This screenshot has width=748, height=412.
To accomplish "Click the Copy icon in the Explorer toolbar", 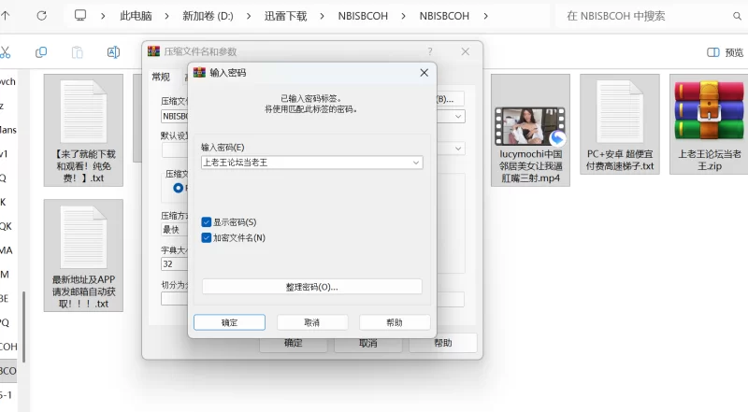I will click(41, 52).
